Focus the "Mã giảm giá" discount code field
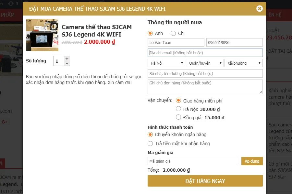Viewport: 292px width, 194px height. pyautogui.click(x=193, y=161)
